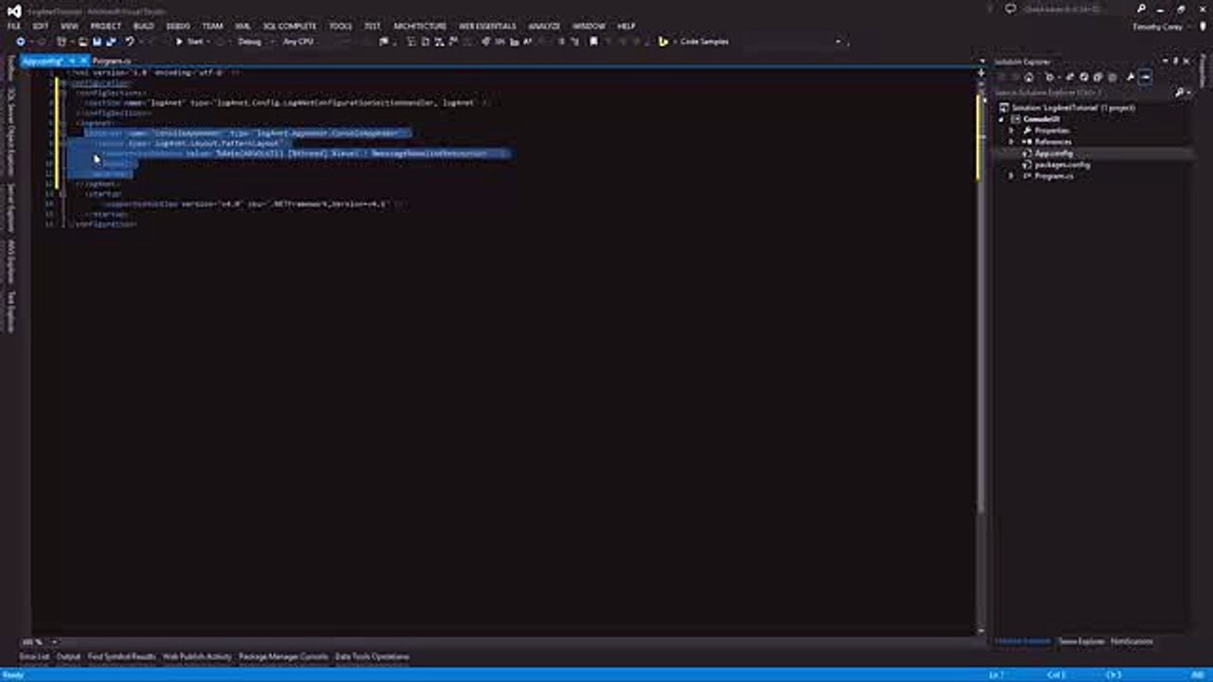Click the Save All icon
The width and height of the screenshot is (1213, 682).
(x=111, y=42)
